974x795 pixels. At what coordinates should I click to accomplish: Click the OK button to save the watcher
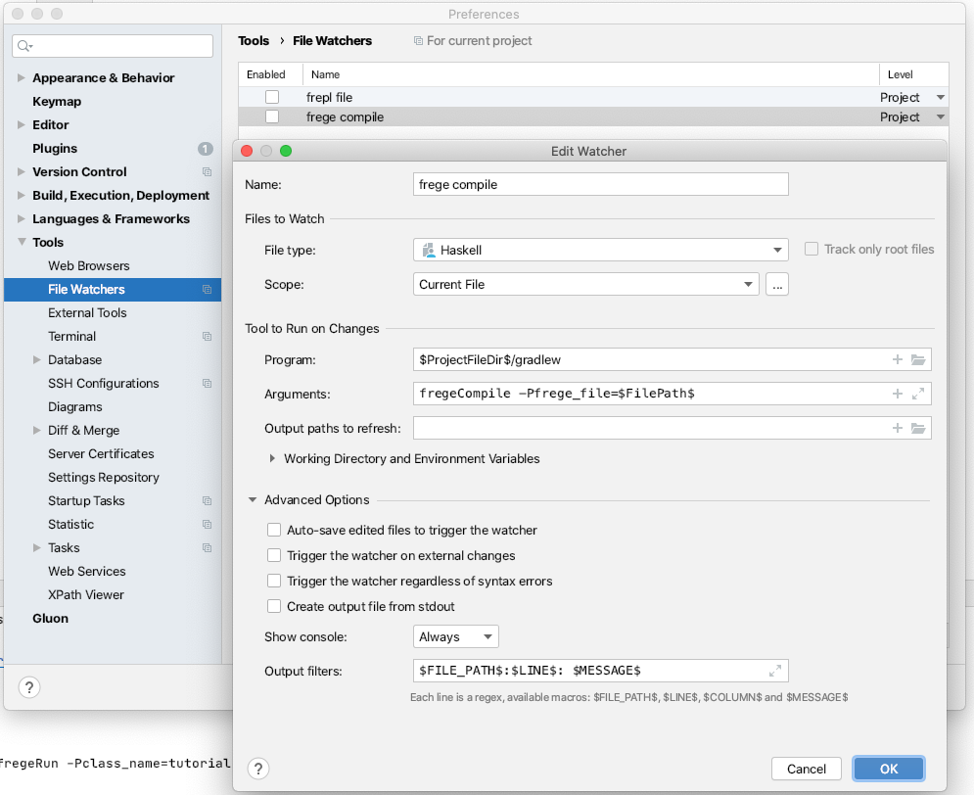[x=888, y=769]
